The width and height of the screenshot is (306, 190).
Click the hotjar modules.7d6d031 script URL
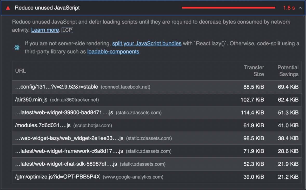[43, 126]
